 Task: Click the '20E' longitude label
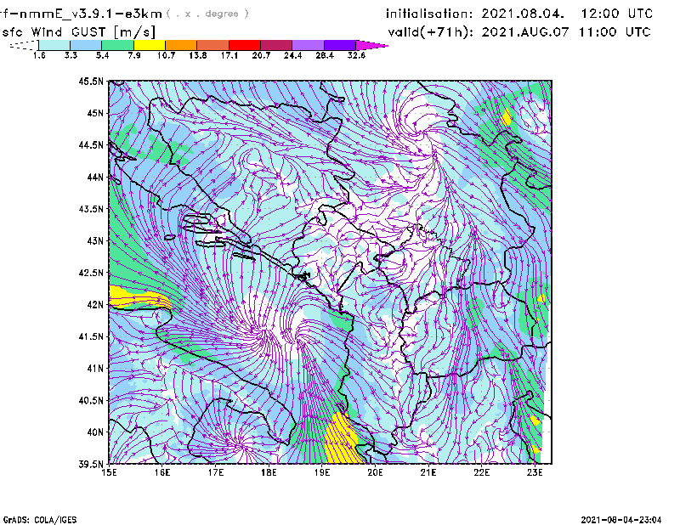click(x=375, y=472)
